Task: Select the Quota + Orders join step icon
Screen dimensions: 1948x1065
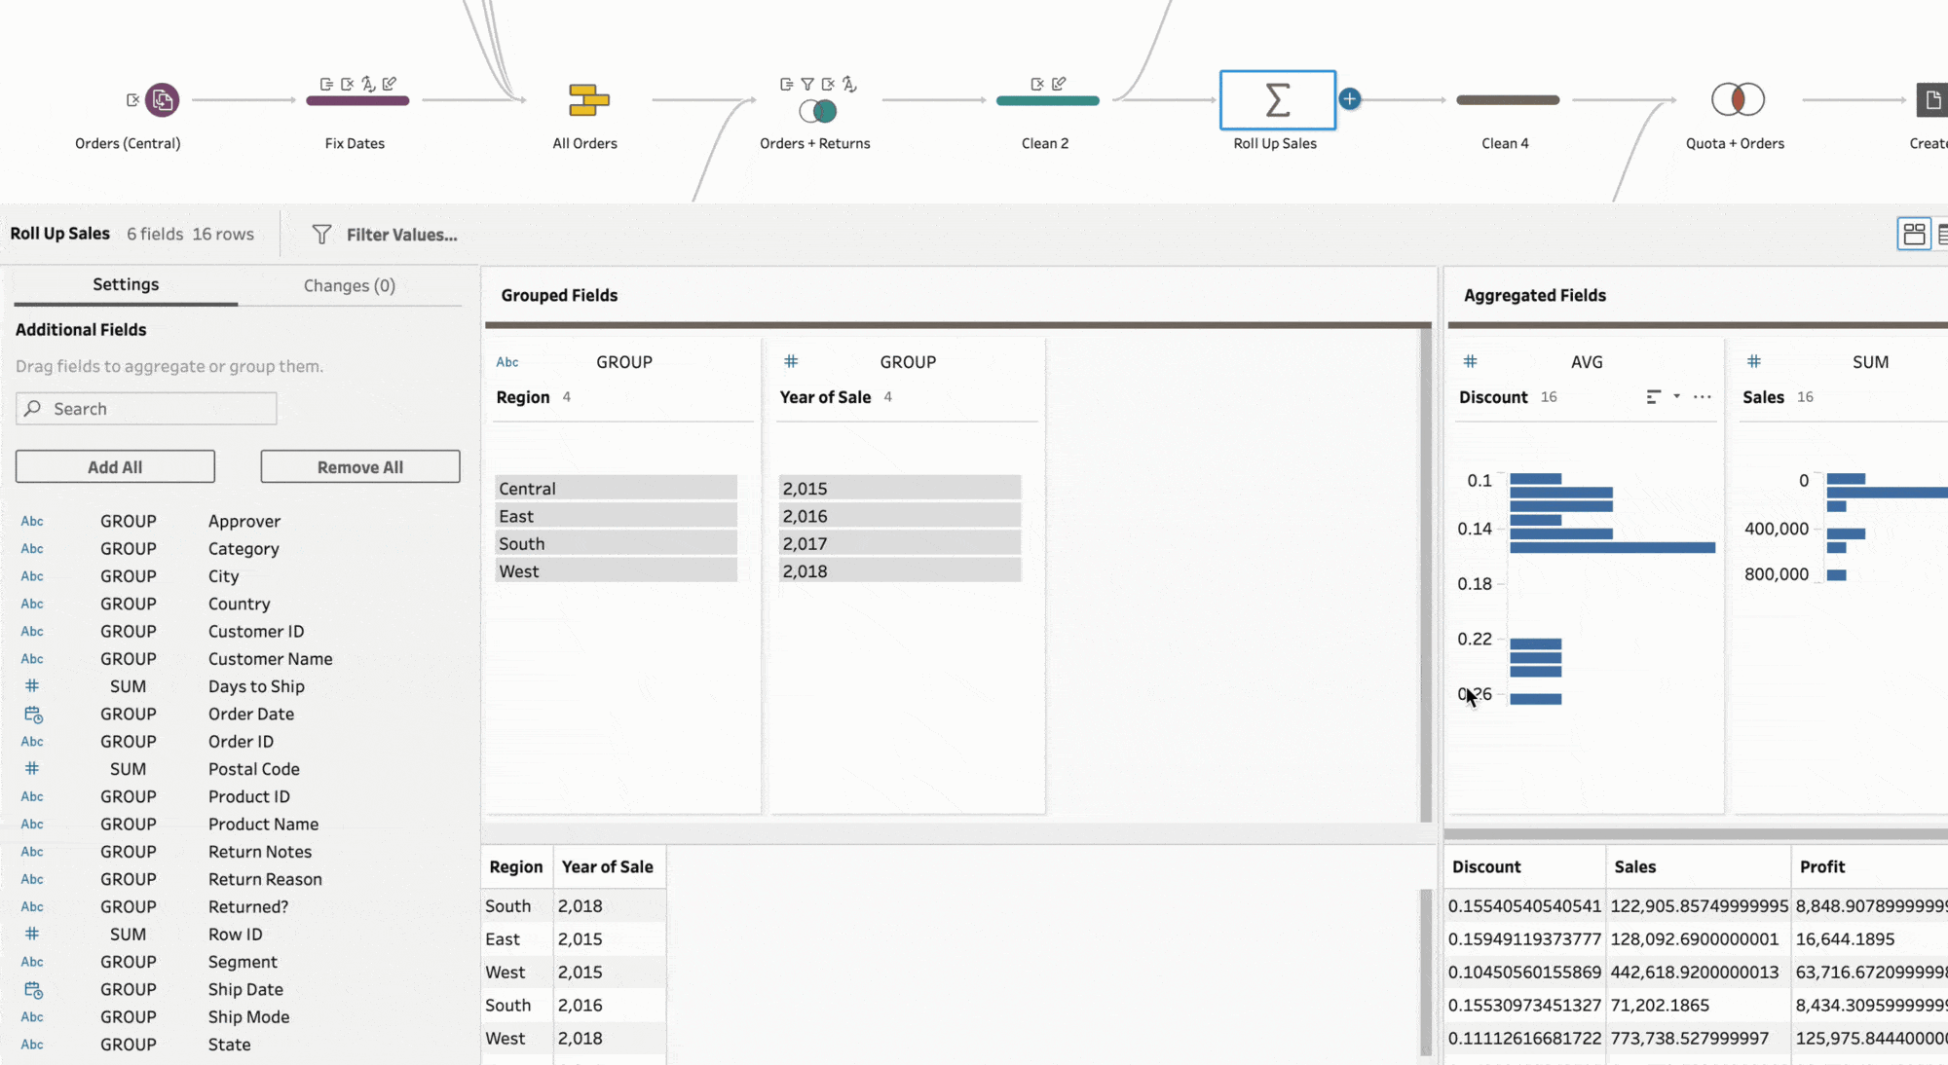Action: click(x=1738, y=99)
